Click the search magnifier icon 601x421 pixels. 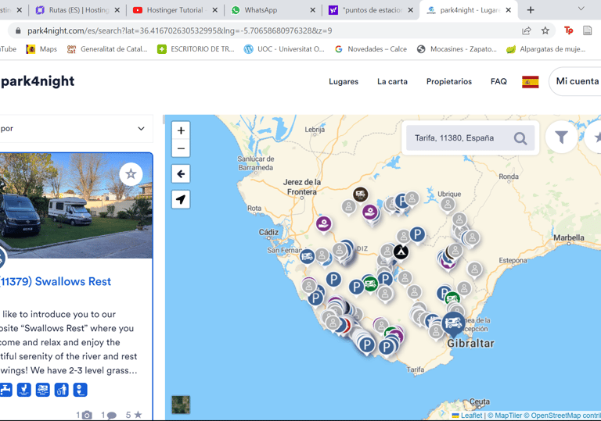[x=520, y=138]
